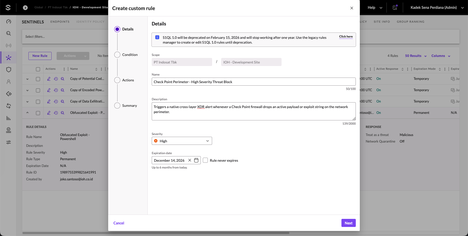The width and height of the screenshot is (468, 236).
Task: Switch to the ENDPOINTS tab
Action: tap(60, 22)
